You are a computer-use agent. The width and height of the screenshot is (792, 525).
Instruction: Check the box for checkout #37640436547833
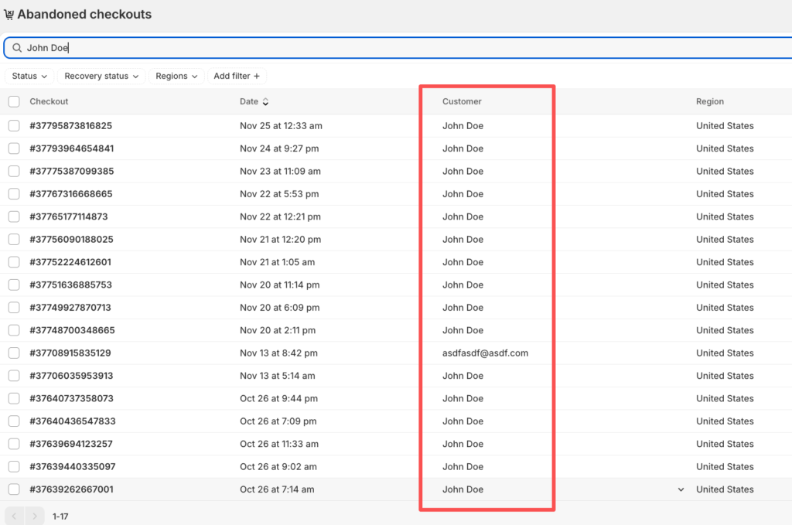(x=14, y=421)
